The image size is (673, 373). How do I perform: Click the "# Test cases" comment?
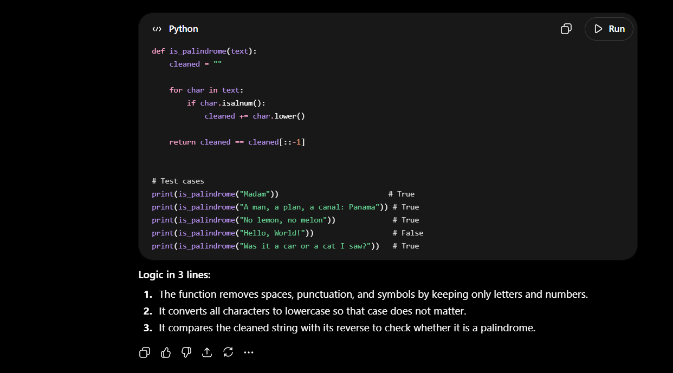pyautogui.click(x=178, y=181)
